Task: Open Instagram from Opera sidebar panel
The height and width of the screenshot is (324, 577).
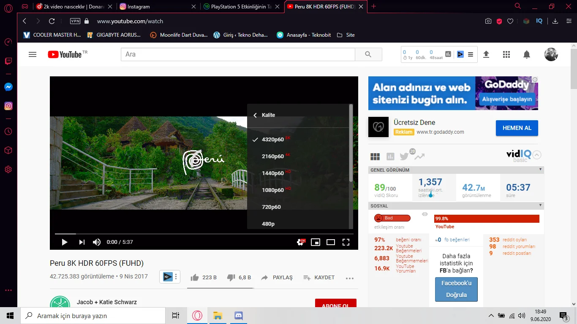Action: tap(8, 106)
